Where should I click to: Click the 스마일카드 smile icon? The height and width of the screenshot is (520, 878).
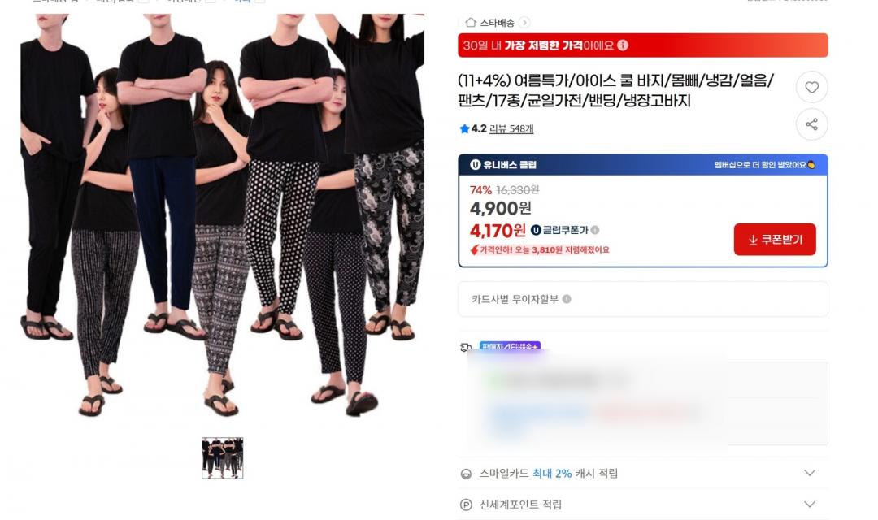tap(466, 474)
